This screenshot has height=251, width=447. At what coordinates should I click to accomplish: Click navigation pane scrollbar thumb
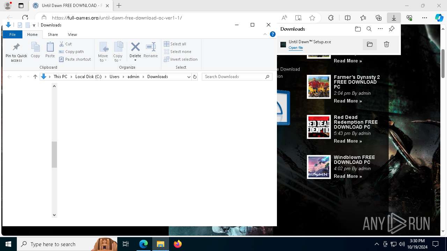(54, 155)
